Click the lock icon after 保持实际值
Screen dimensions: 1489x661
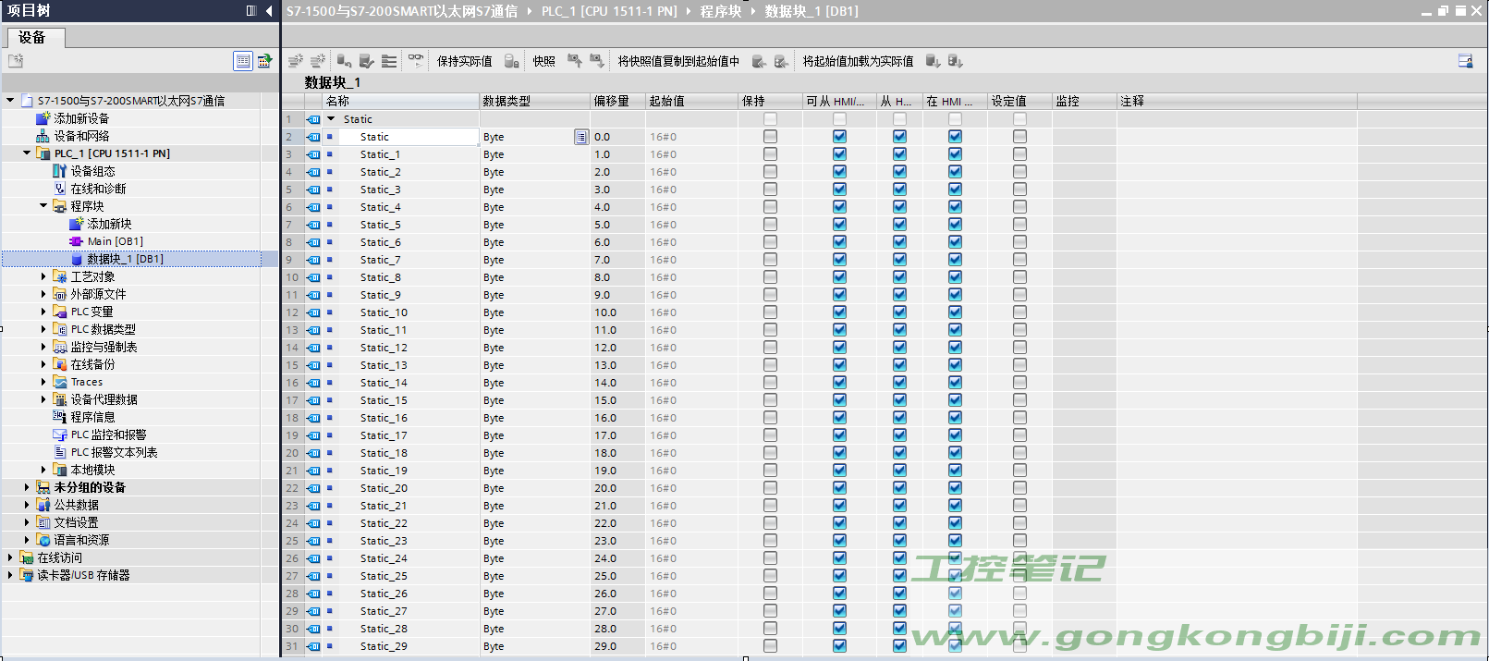click(511, 61)
